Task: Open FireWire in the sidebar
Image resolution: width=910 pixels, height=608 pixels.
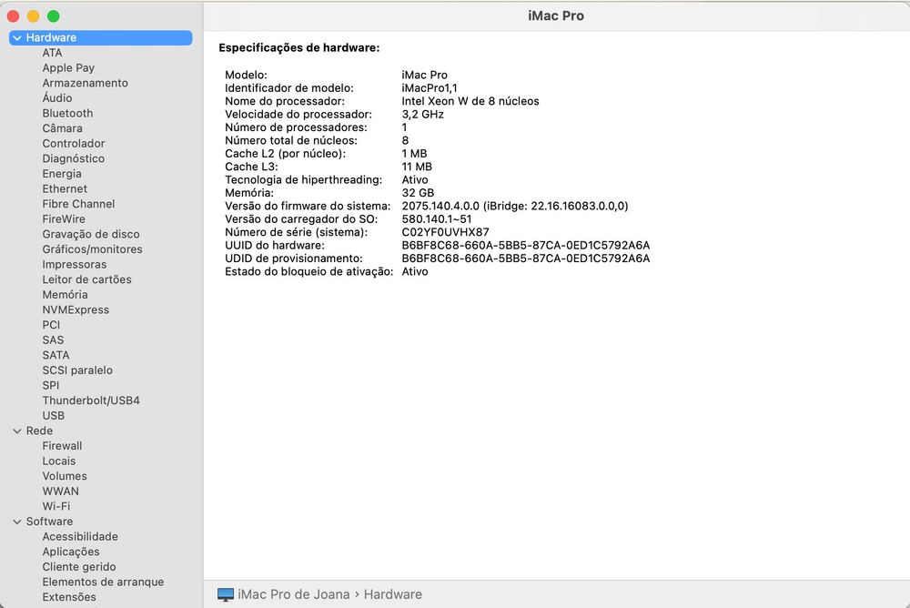Action: (64, 219)
